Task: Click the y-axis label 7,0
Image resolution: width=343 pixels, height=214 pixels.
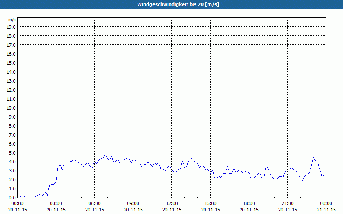Action: coord(13,135)
